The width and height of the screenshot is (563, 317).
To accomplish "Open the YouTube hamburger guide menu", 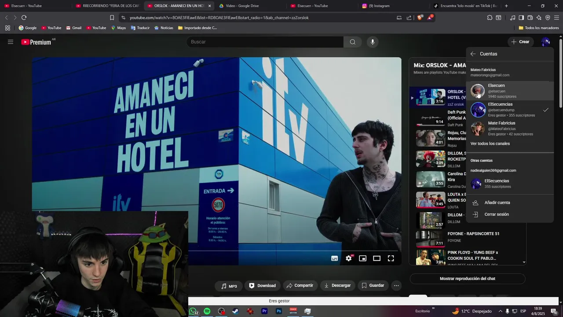I will tap(11, 42).
